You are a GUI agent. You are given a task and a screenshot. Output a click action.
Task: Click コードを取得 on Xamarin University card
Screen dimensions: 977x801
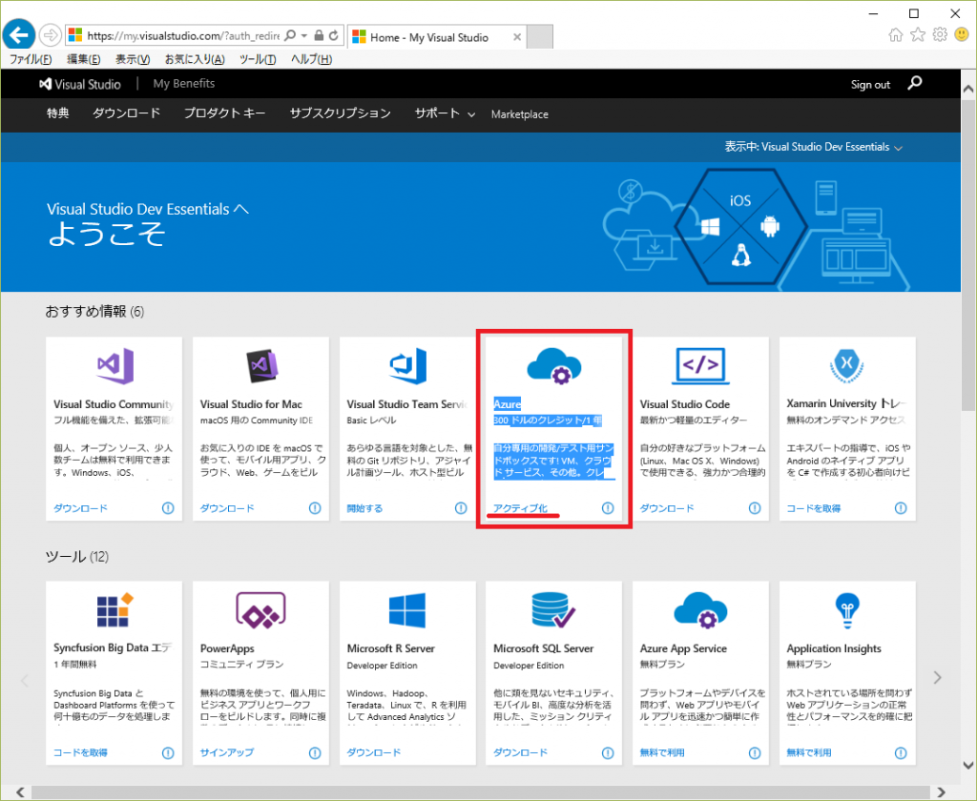pos(813,508)
